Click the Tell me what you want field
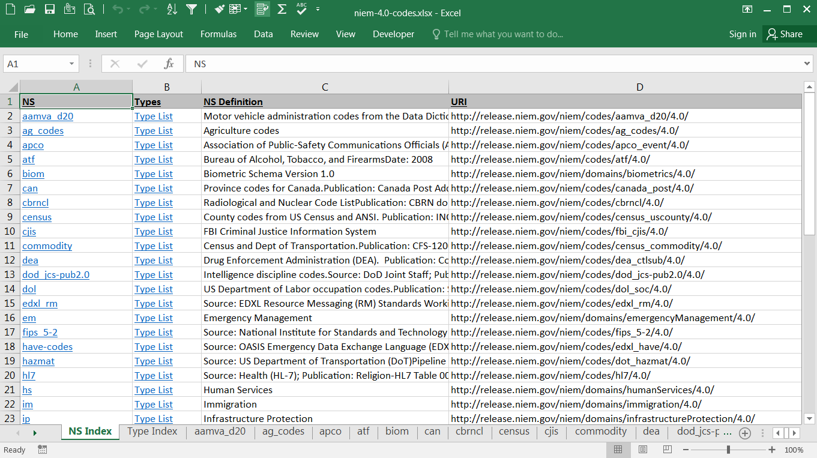 tap(503, 34)
